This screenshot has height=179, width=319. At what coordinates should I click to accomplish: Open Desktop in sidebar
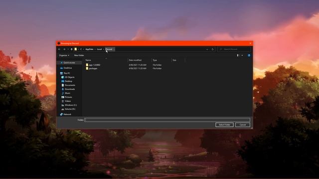pos(68,81)
